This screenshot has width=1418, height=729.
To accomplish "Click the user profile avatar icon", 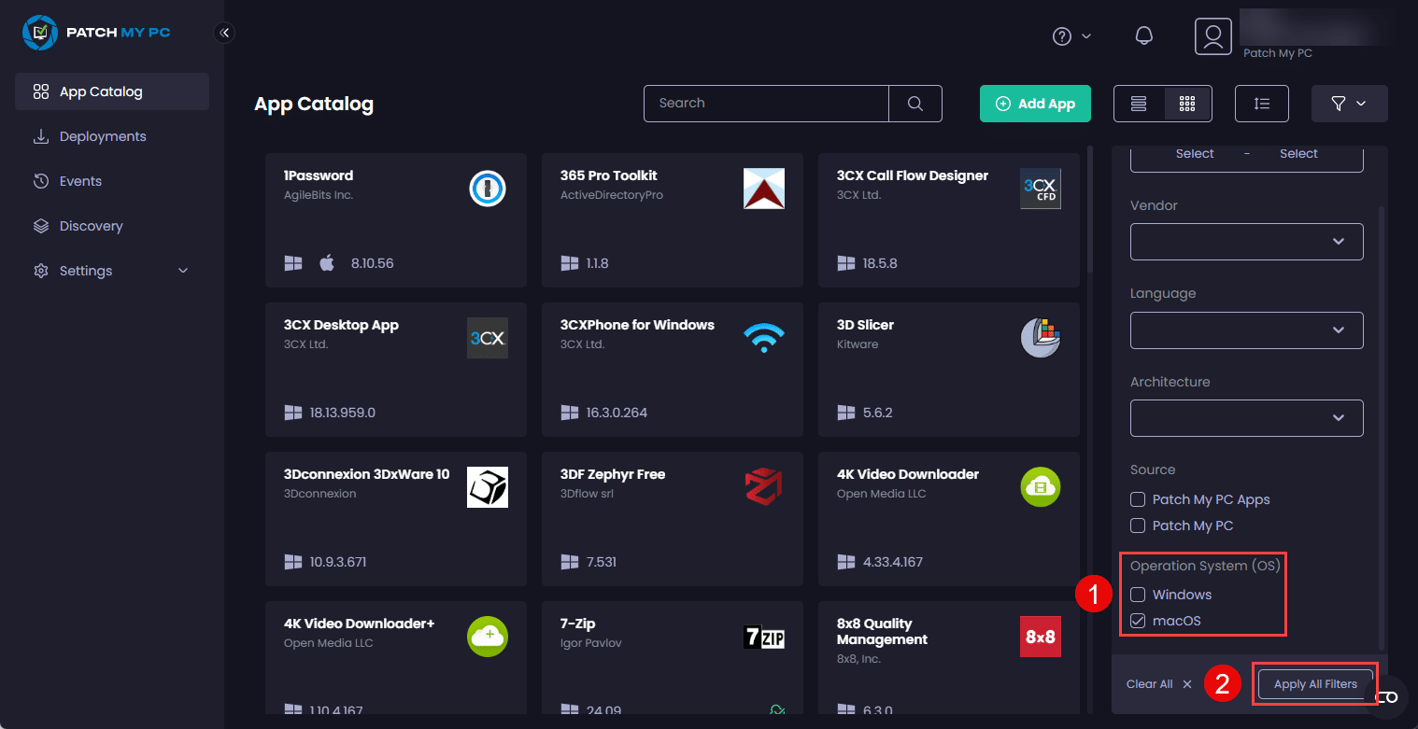I will pyautogui.click(x=1212, y=35).
